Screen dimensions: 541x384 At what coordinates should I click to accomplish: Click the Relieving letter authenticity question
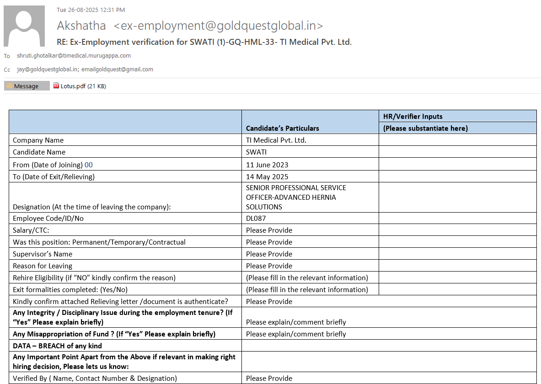(x=120, y=302)
